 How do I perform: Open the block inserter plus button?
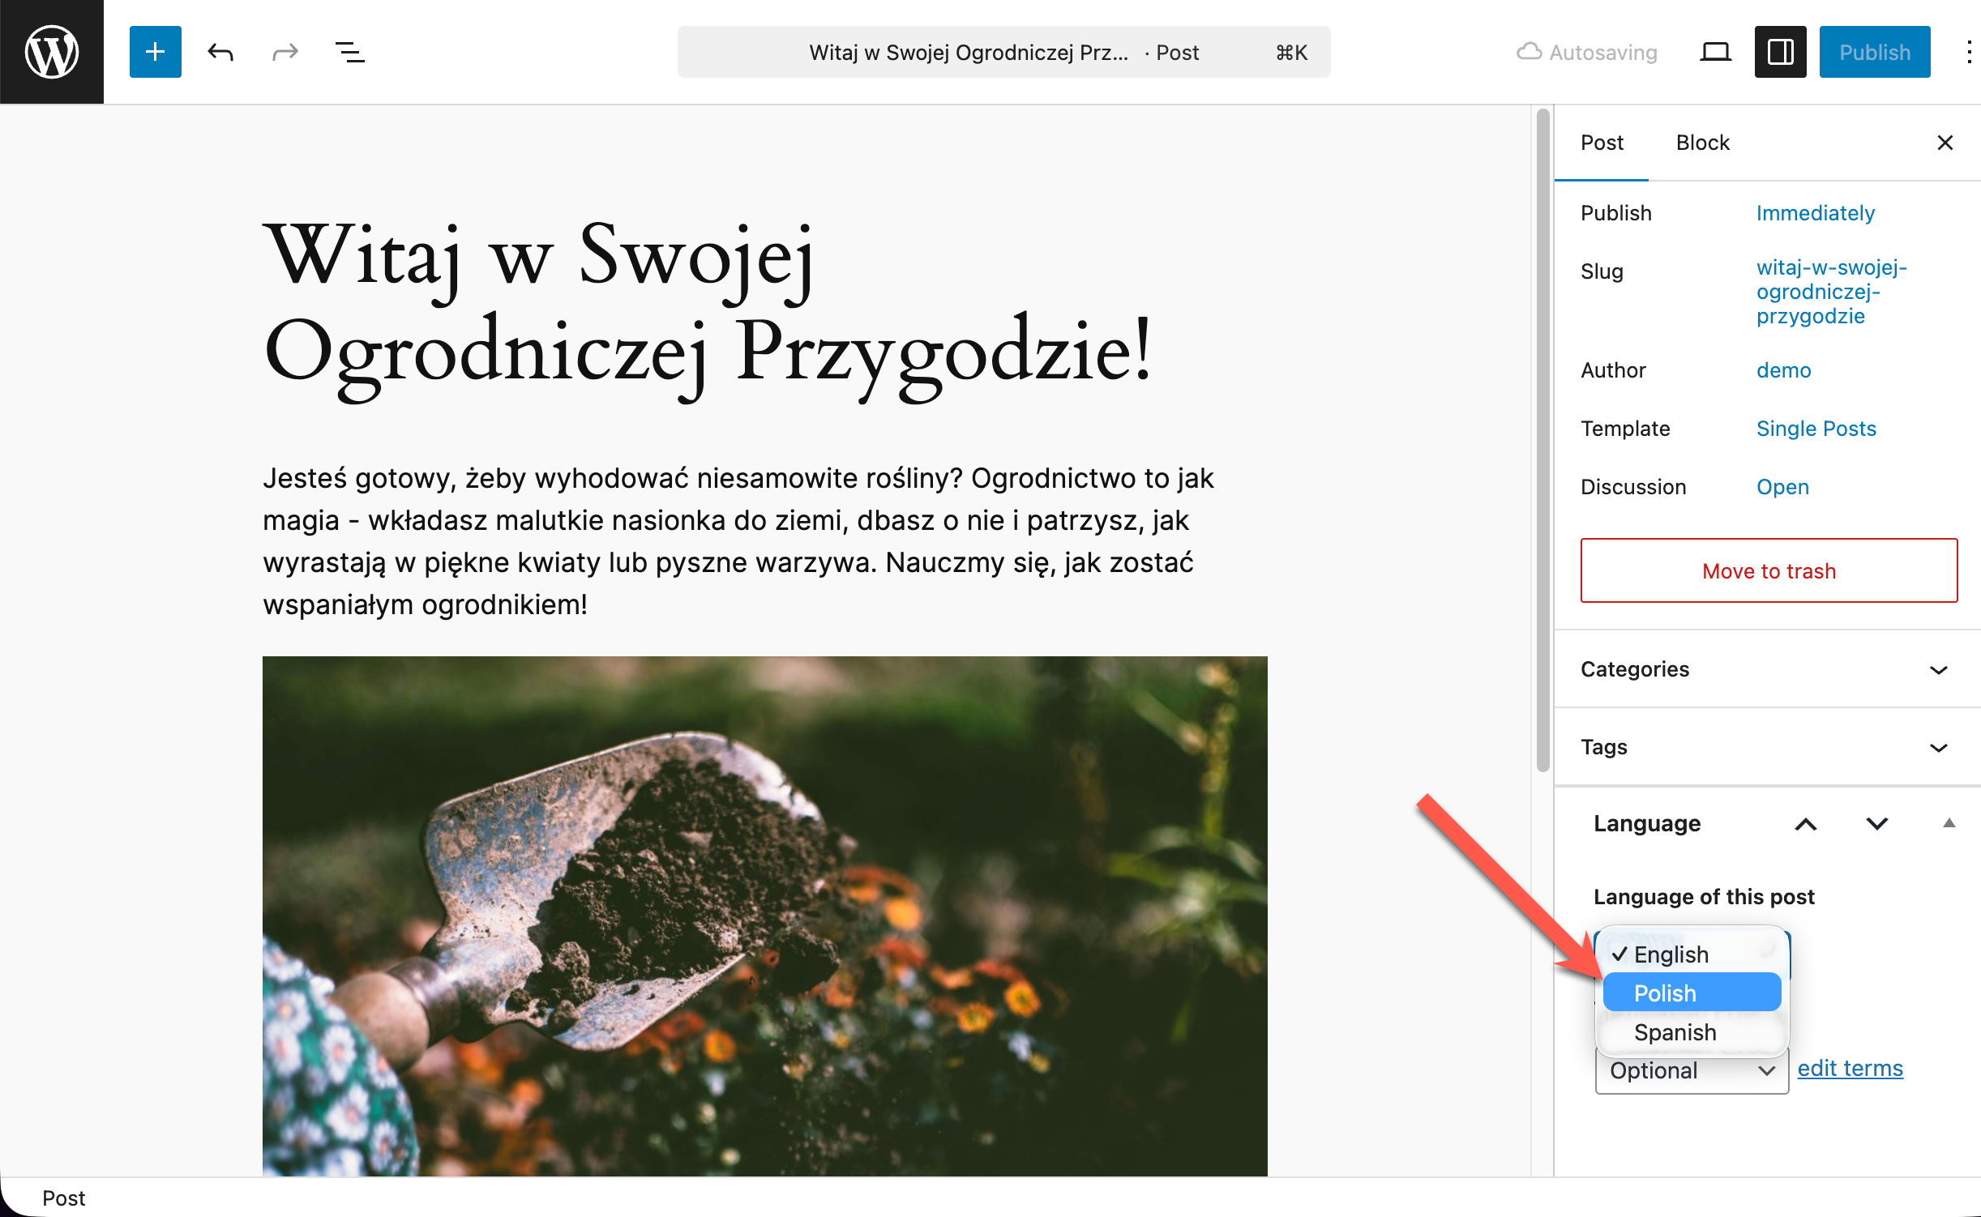pos(155,52)
